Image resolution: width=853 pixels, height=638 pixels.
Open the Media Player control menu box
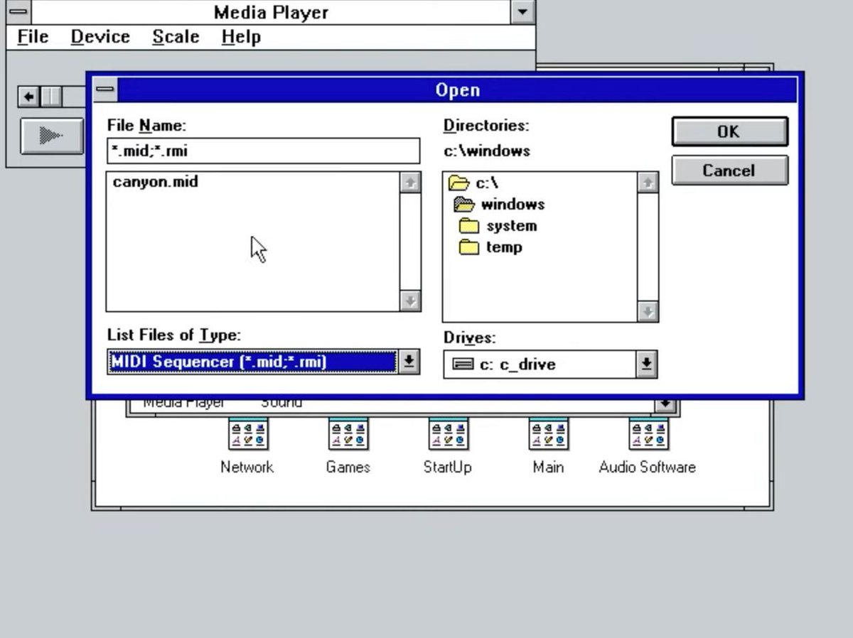[18, 11]
